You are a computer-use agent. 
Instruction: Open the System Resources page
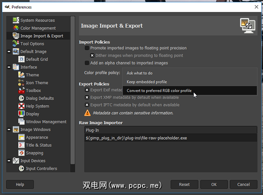point(38,20)
